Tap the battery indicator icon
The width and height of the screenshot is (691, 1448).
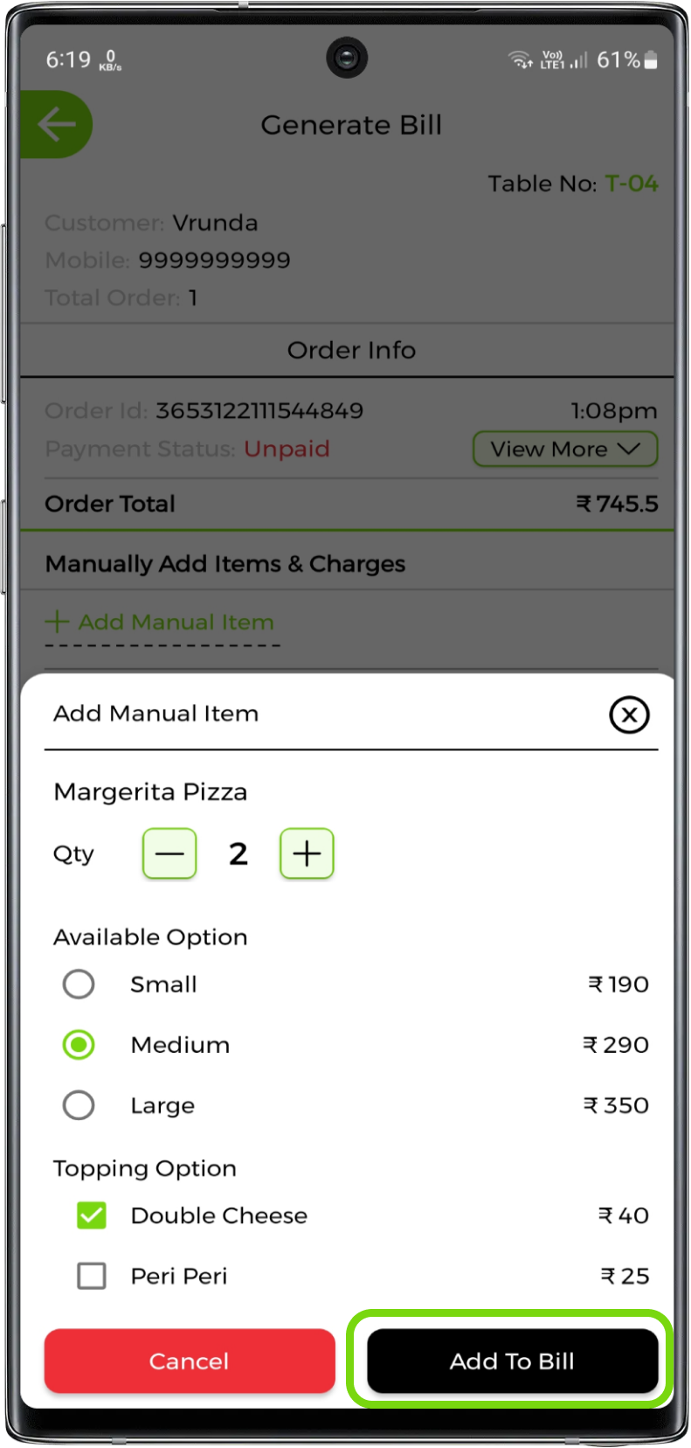click(651, 59)
